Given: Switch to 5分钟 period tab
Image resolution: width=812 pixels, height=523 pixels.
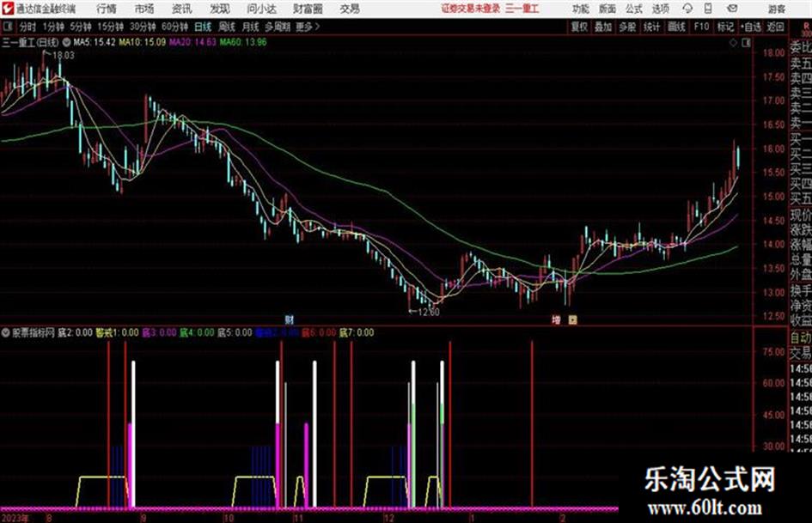Looking at the screenshot, I should click(x=81, y=27).
